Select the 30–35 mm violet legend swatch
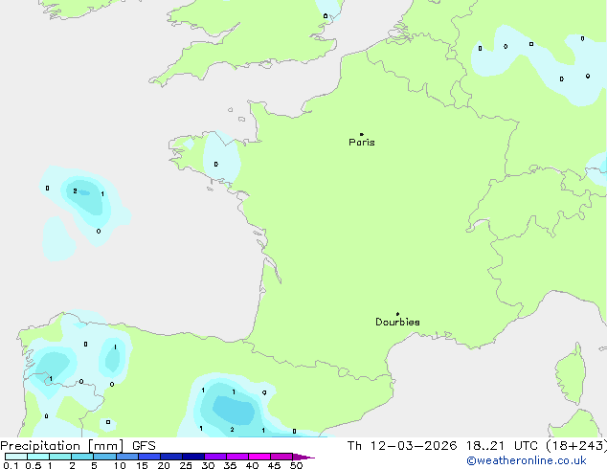 215,457
